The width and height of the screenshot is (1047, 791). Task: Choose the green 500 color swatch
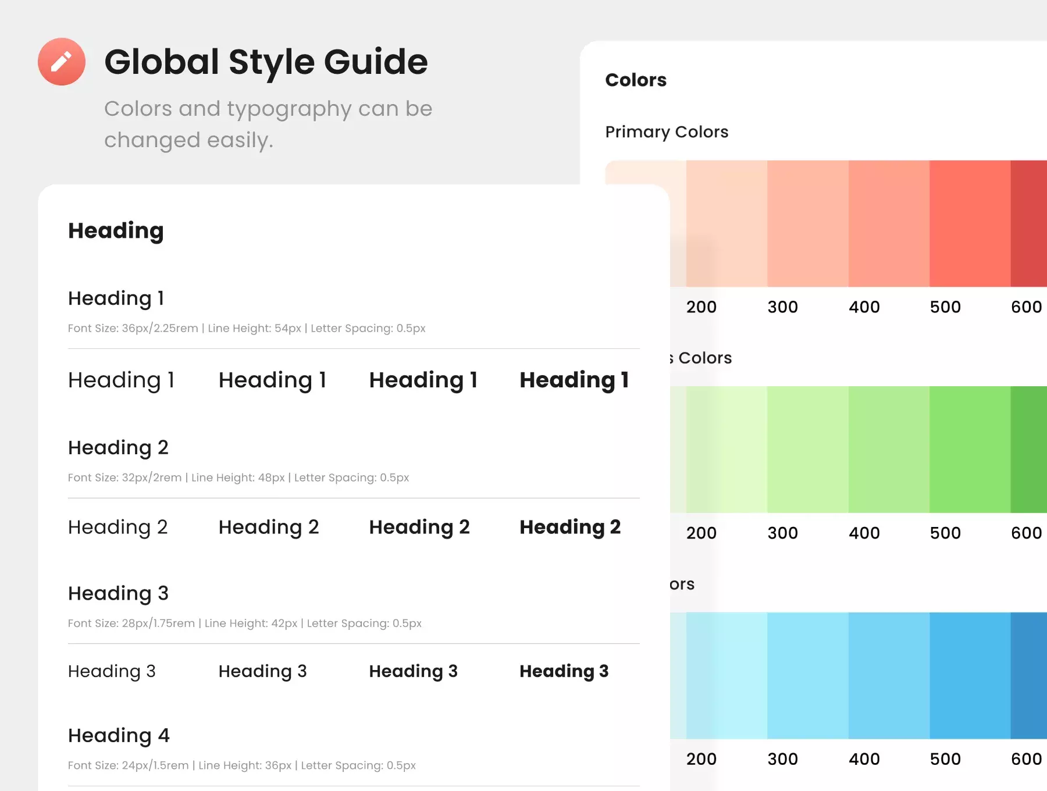pos(970,450)
